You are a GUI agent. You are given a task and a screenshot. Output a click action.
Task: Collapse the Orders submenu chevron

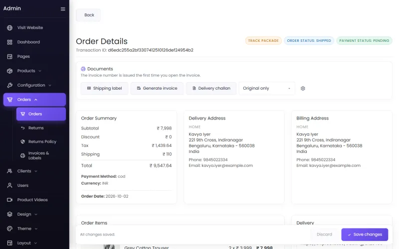[36, 100]
